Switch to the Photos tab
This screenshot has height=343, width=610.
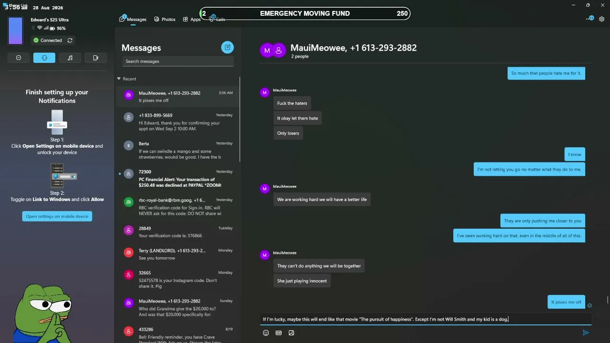(165, 19)
